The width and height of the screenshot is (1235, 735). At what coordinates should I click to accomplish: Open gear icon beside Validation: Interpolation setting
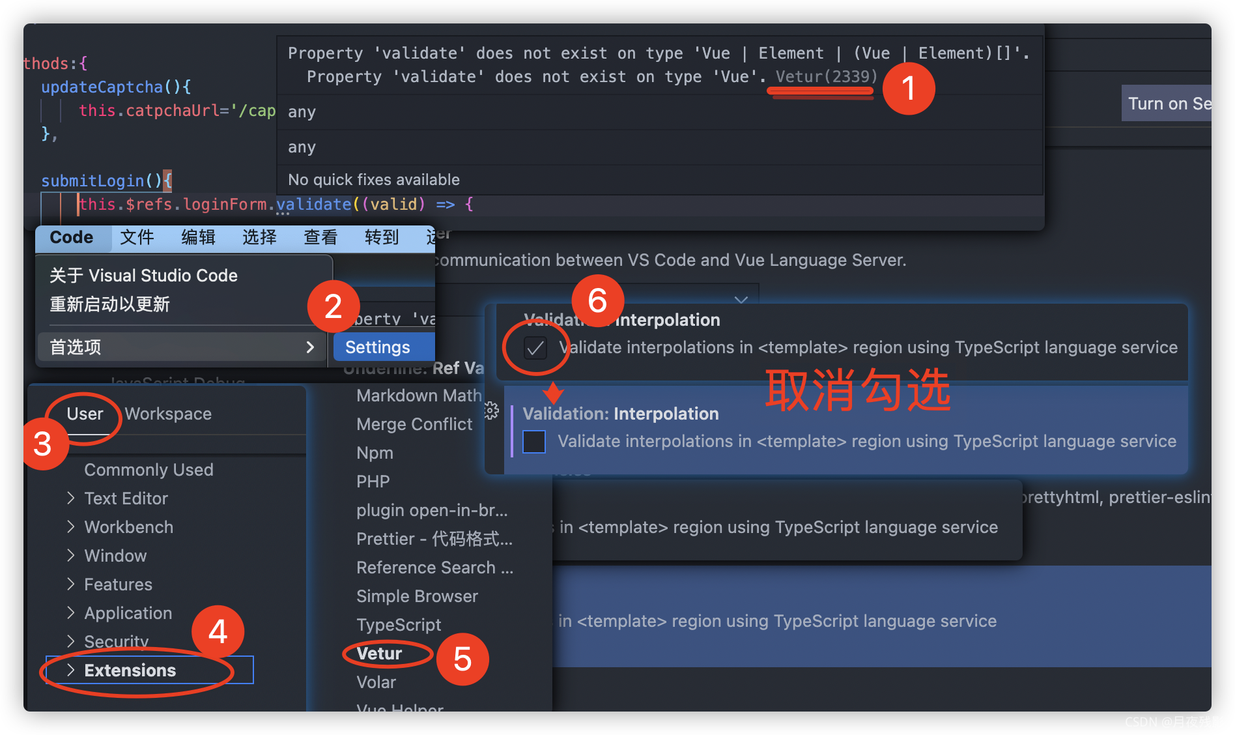pos(491,411)
